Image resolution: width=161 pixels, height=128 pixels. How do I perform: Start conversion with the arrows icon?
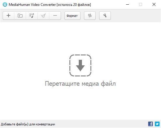pos(90,16)
